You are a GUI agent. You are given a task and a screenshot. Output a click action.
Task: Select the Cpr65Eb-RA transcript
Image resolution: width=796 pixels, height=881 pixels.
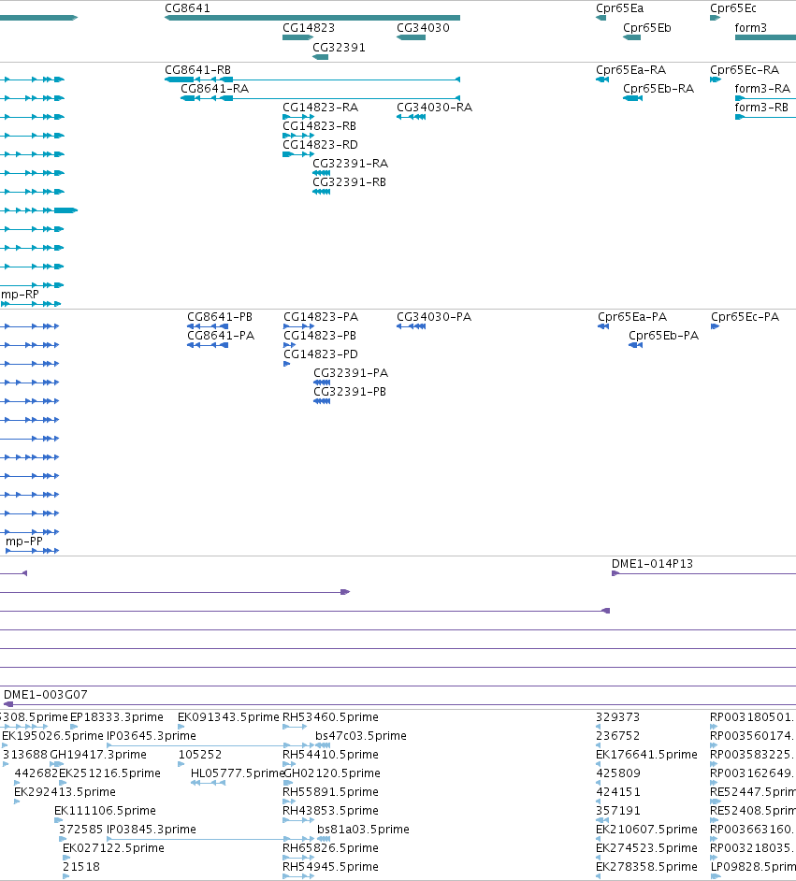point(632,98)
